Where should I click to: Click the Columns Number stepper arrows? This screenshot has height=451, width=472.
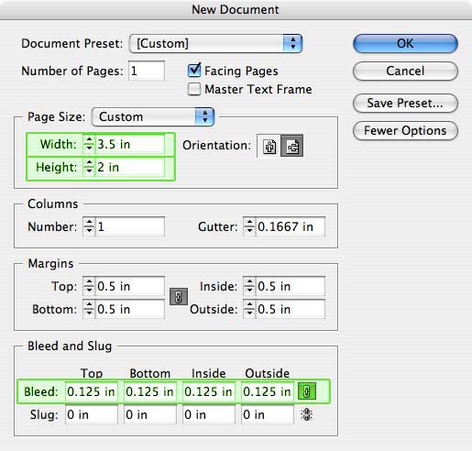tap(89, 226)
